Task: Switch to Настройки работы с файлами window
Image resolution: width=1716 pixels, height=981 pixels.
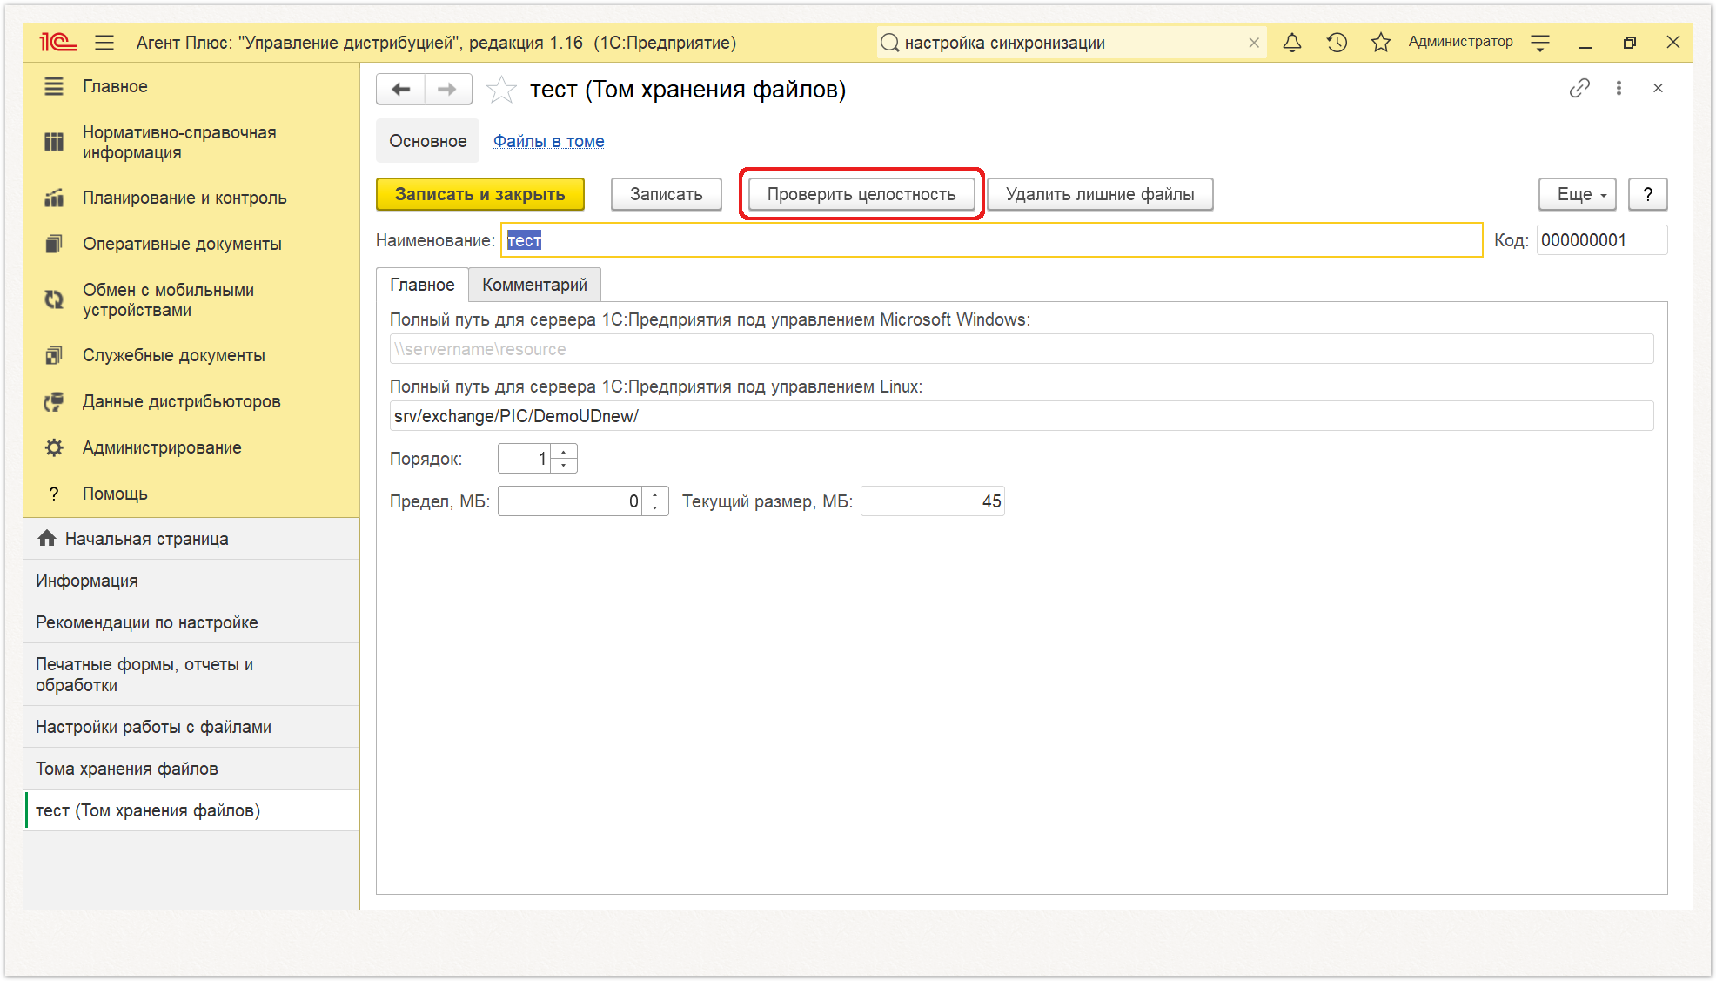Action: [191, 727]
